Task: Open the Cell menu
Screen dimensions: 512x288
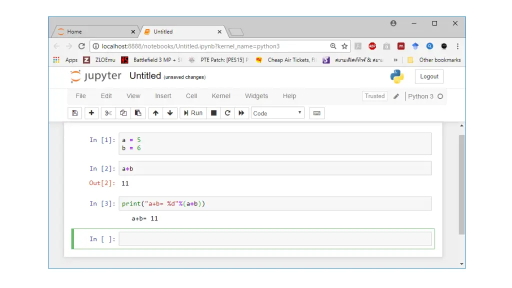Action: coord(191,96)
